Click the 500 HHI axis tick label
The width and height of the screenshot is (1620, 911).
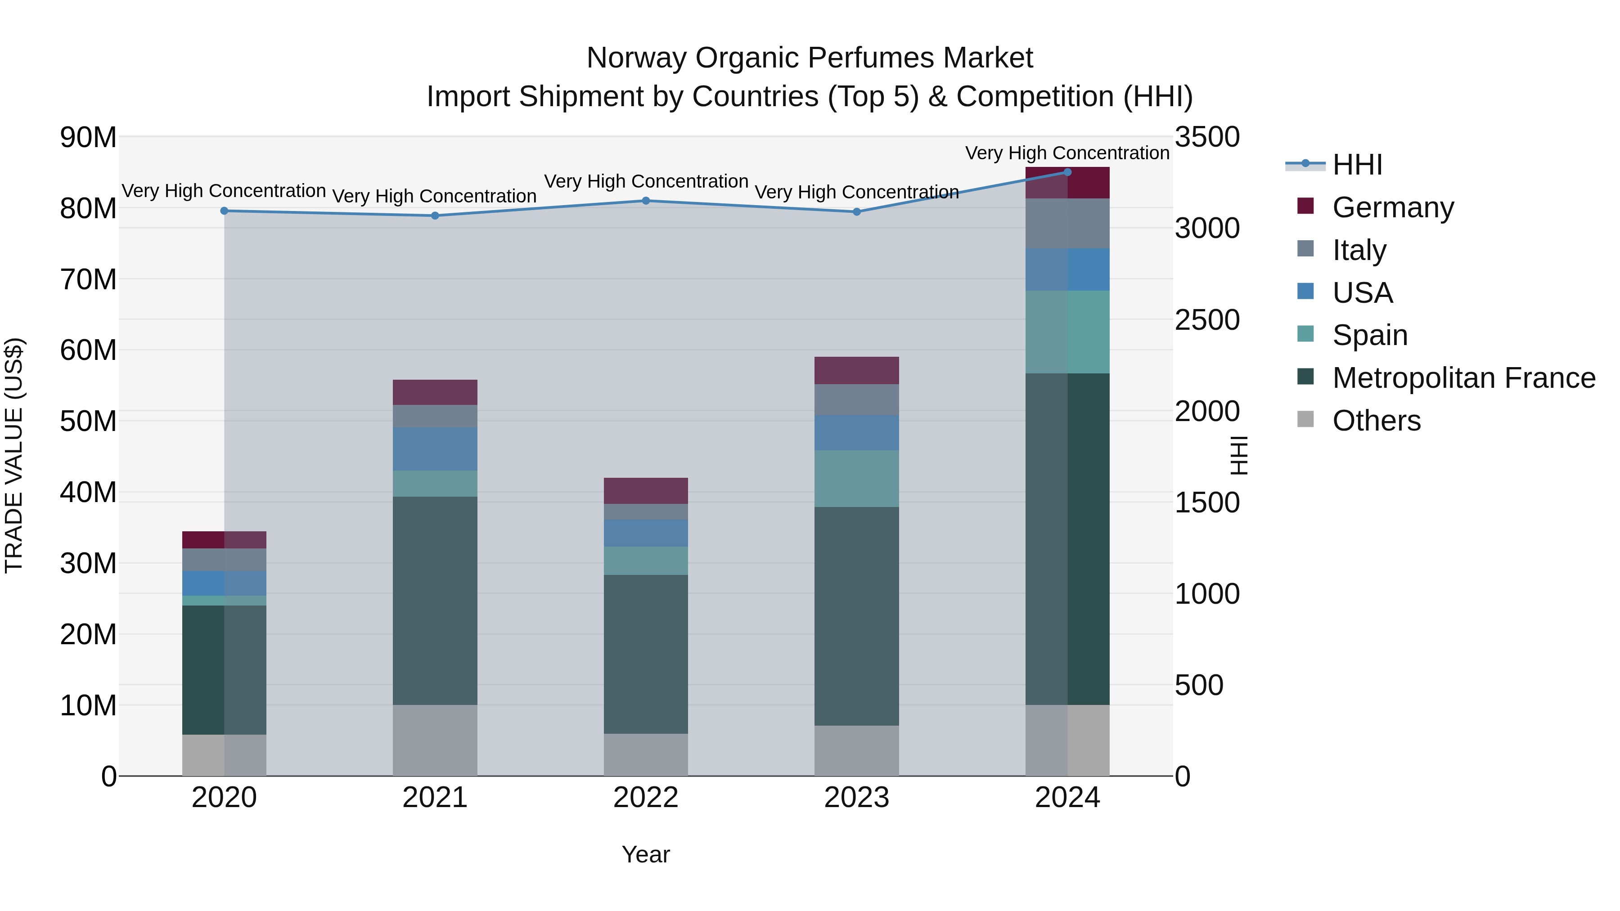pyautogui.click(x=1199, y=685)
